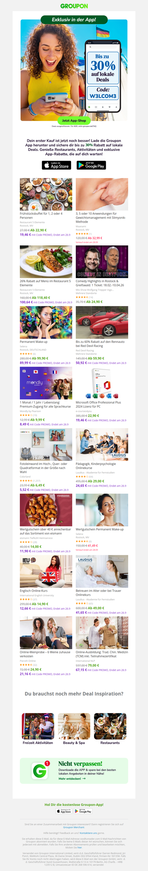Open the Groupon Merchant link
The height and width of the screenshot is (871, 148).
click(x=74, y=827)
